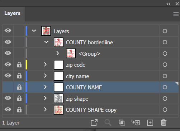Select the 'COUNTY borderliine' layer name

click(89, 42)
